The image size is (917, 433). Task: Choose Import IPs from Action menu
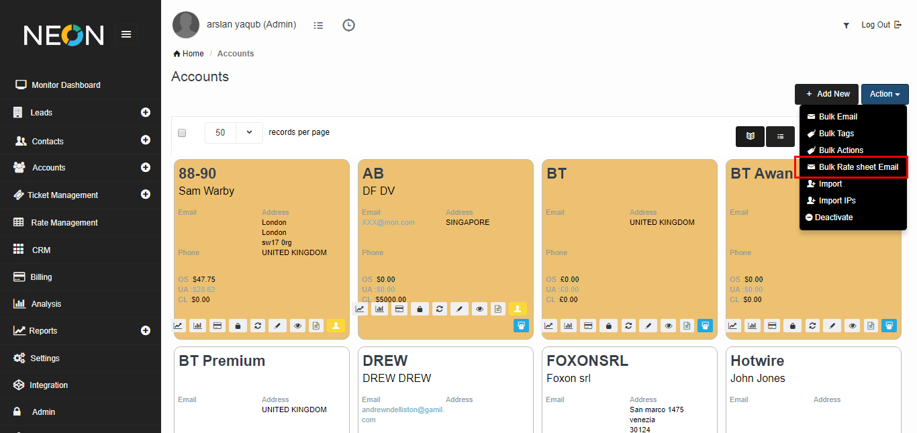point(836,201)
